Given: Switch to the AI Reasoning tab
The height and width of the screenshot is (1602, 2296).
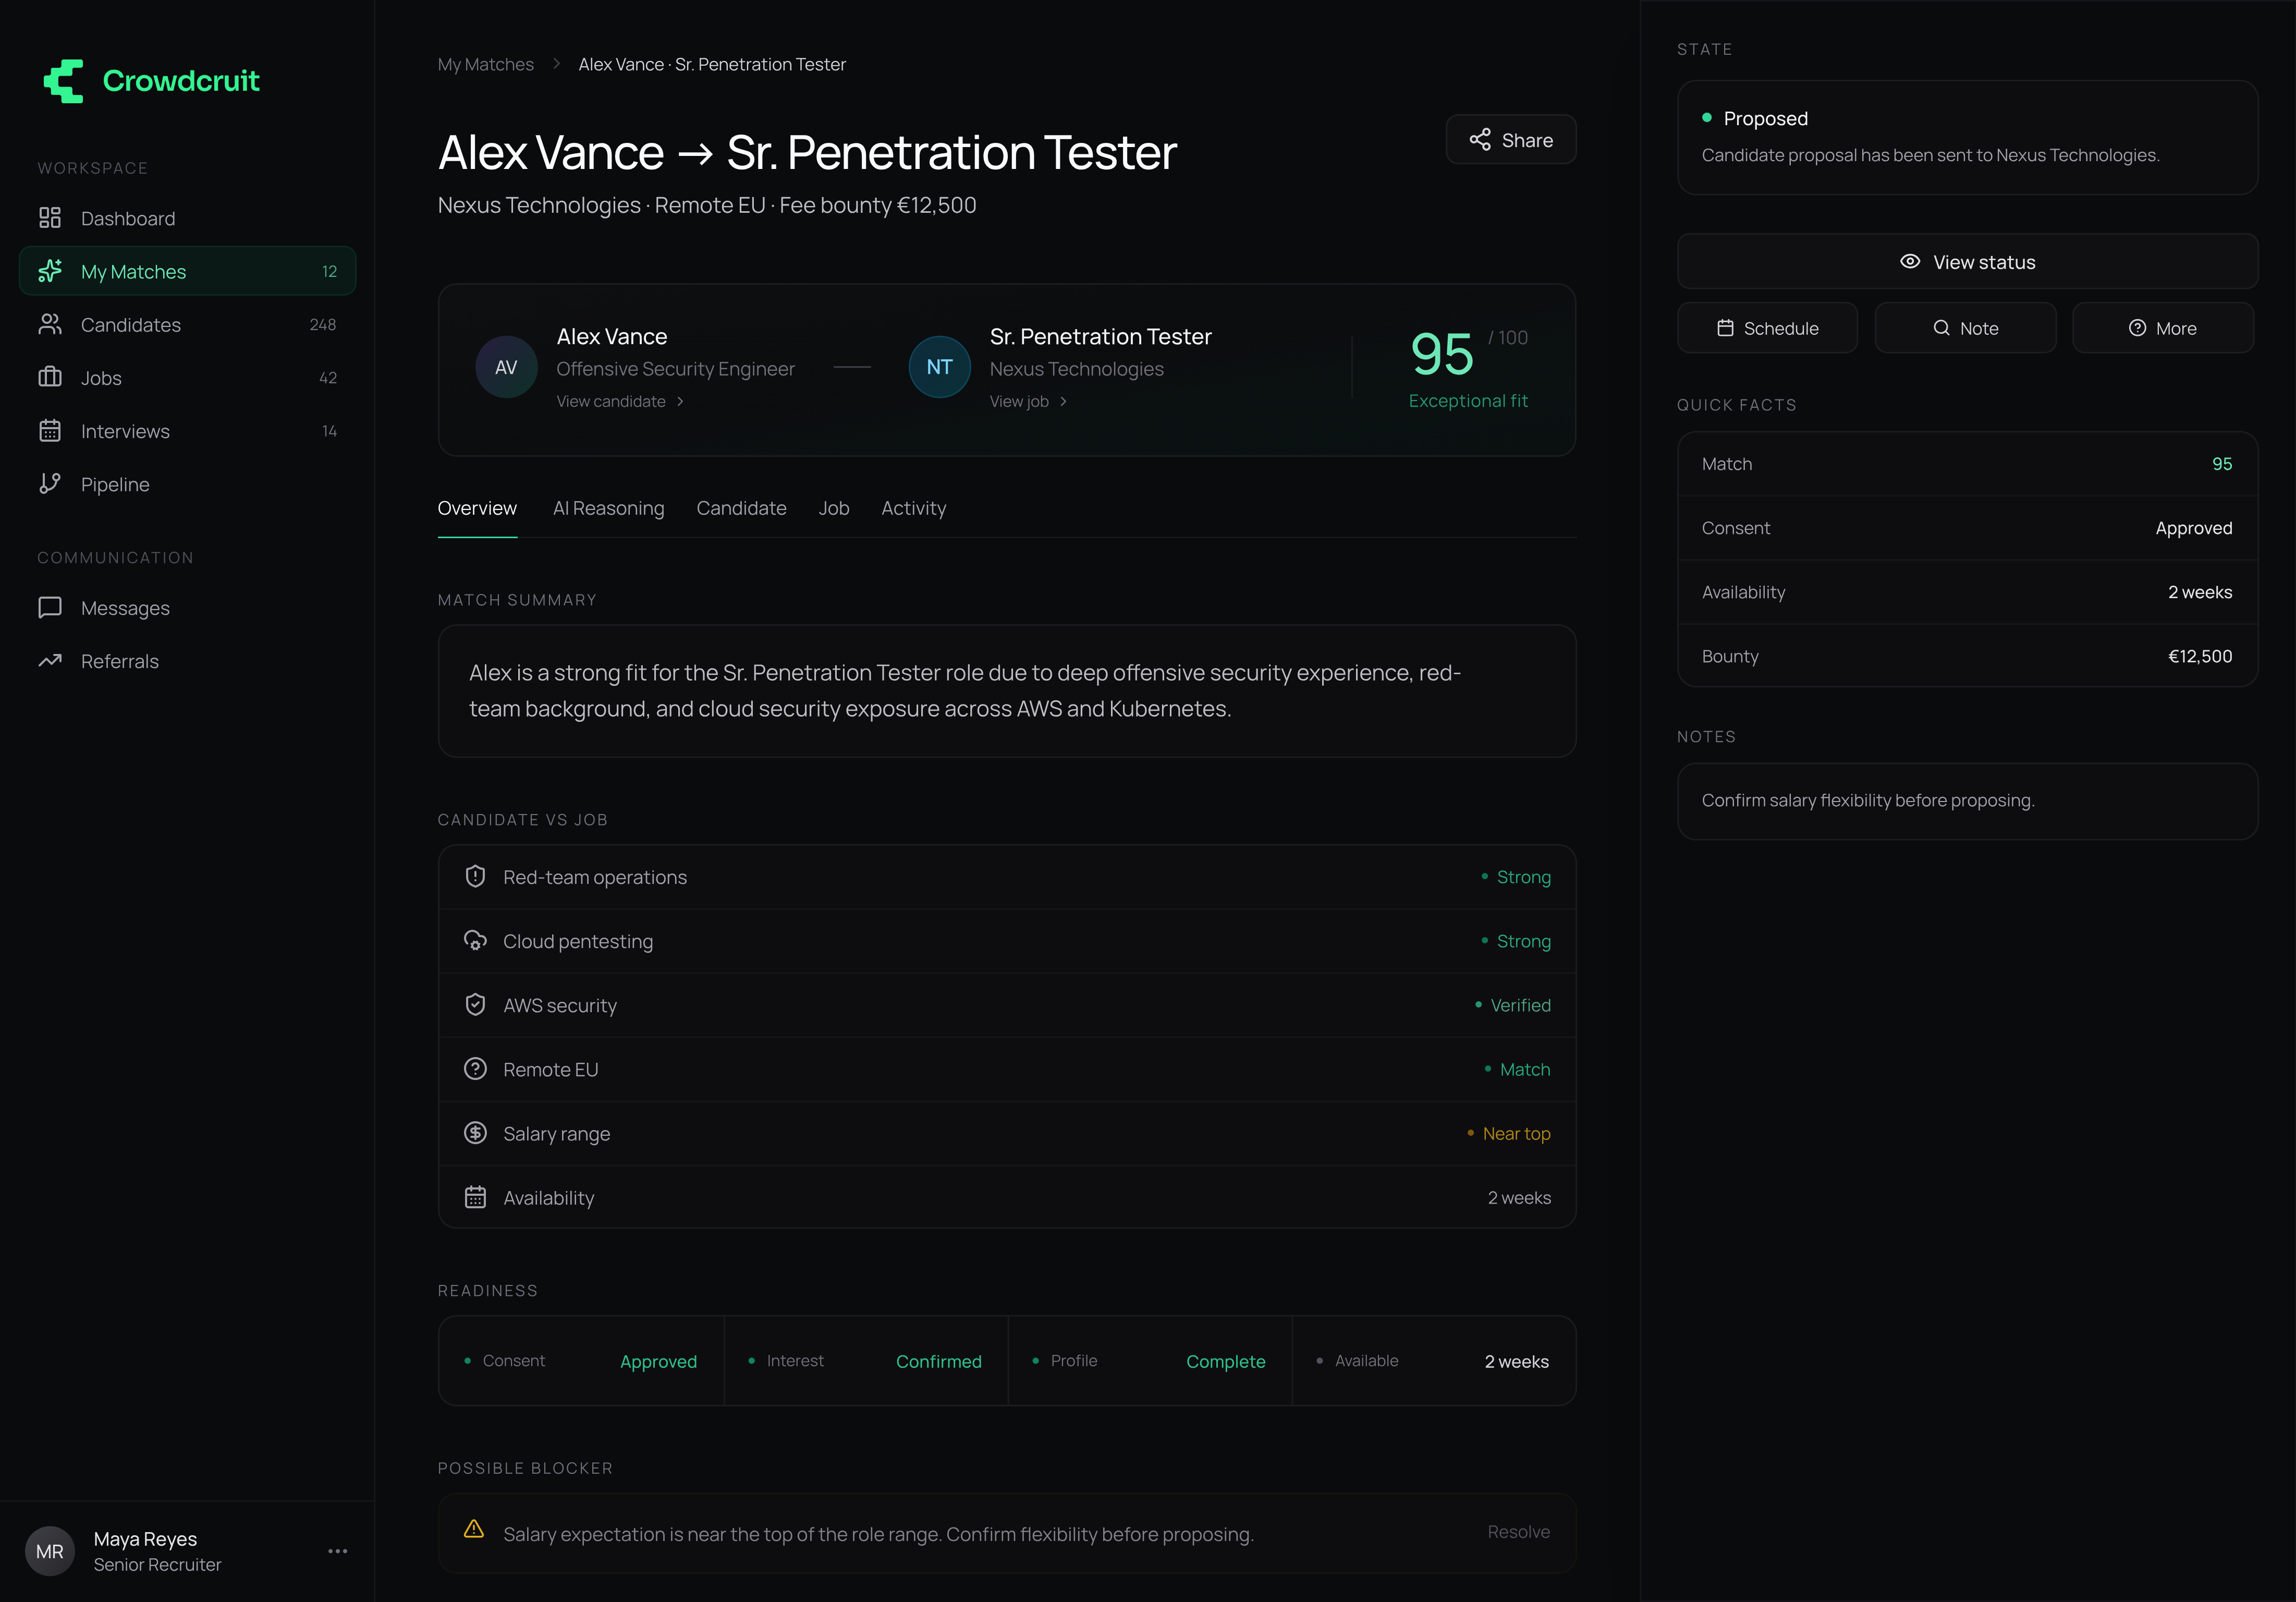Looking at the screenshot, I should pyautogui.click(x=608, y=508).
